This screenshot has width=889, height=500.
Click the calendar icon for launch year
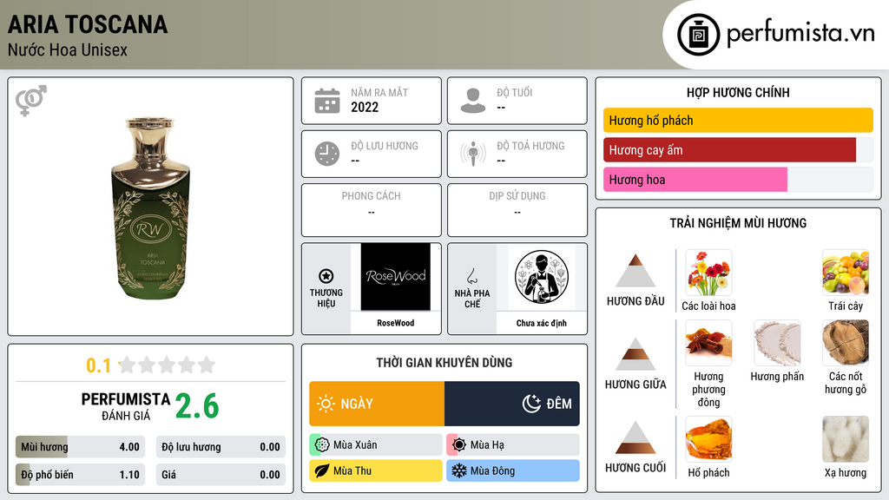pos(327,101)
